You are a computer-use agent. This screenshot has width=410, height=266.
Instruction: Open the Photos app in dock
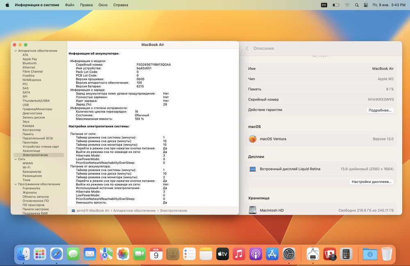[x=123, y=254]
